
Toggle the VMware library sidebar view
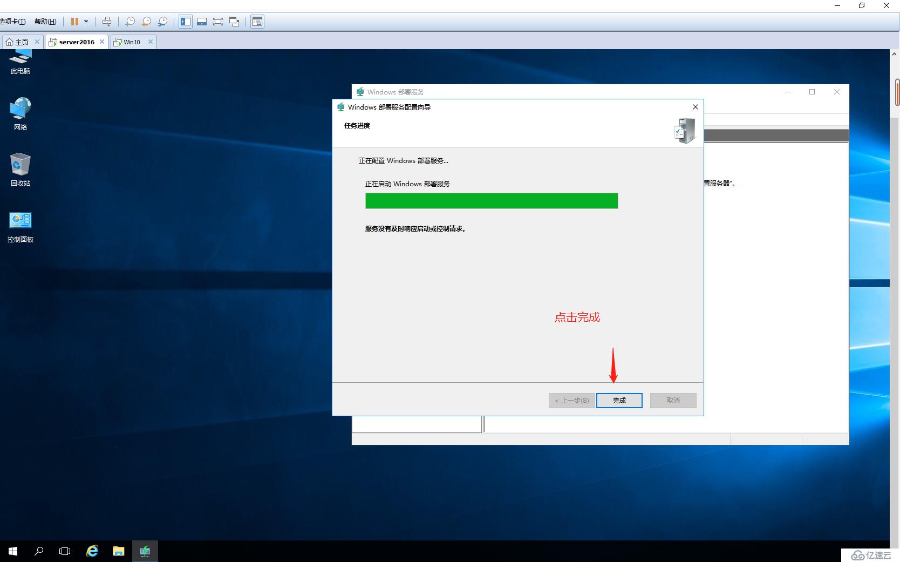pyautogui.click(x=186, y=22)
